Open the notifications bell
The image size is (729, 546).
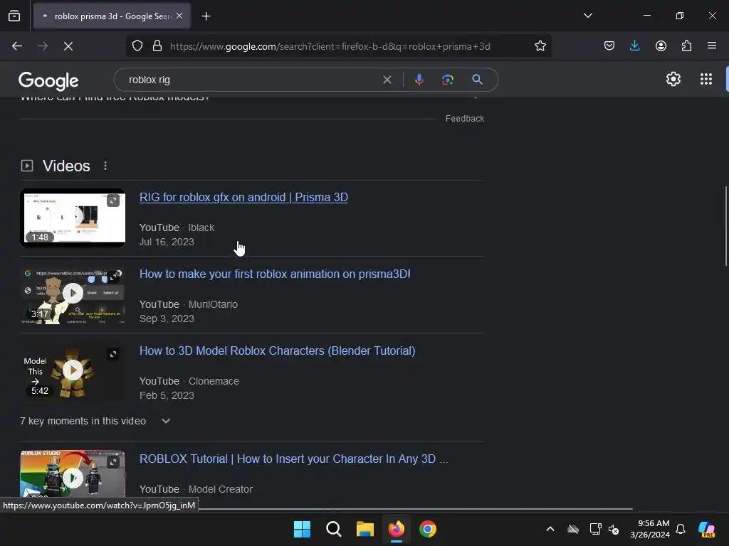coord(681,529)
